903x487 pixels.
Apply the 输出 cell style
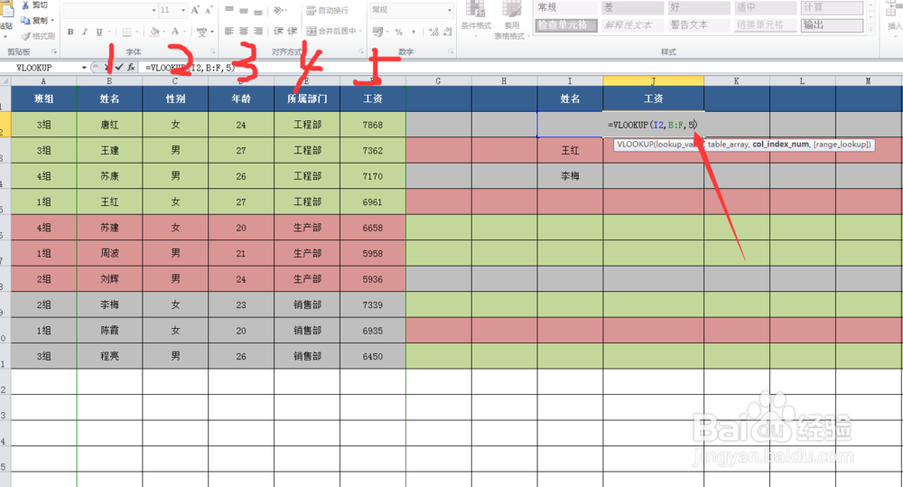coord(833,25)
